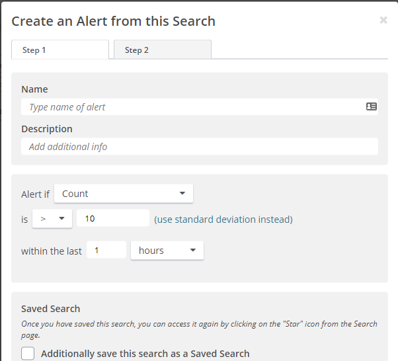Open the greater-than operator dropdown
The height and width of the screenshot is (361, 398).
coord(52,219)
